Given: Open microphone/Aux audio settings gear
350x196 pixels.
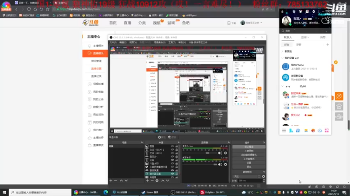Looking at the screenshot, I should coord(225,153).
